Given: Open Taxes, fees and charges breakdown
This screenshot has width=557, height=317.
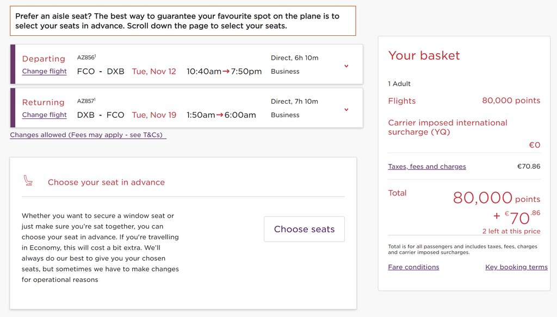Looking at the screenshot, I should pyautogui.click(x=427, y=166).
